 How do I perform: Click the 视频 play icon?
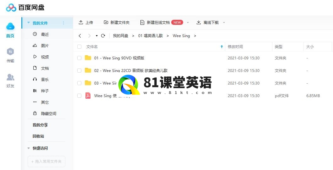pos(35,57)
